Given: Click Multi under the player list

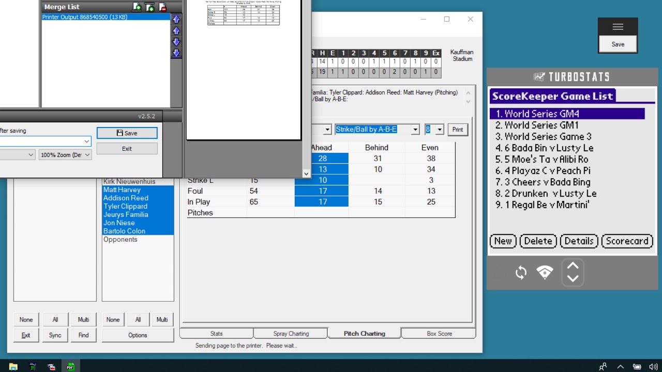Looking at the screenshot, I should click(162, 319).
